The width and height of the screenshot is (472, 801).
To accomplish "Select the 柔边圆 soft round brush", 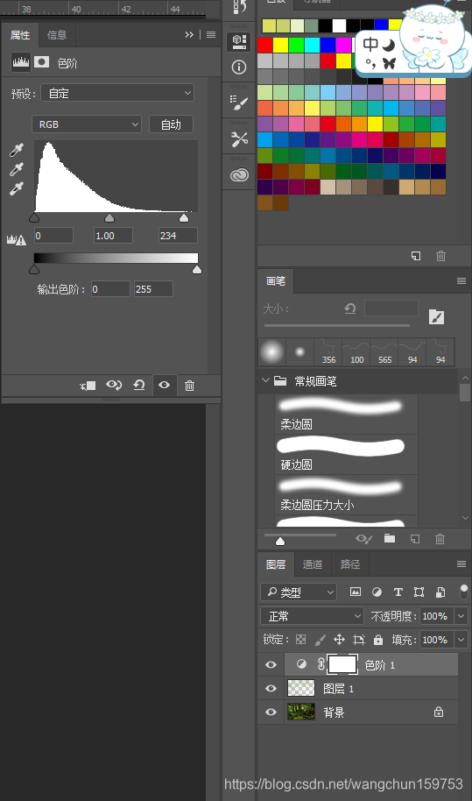I will coord(346,414).
